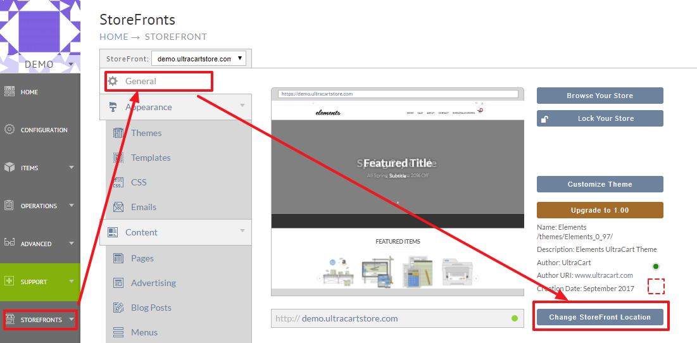The image size is (697, 343).
Task: Click the StoreFronts shop icon
Action: click(10, 320)
